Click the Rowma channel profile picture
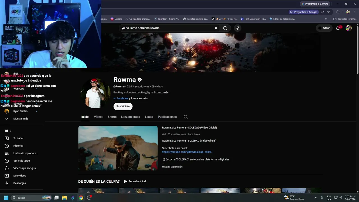Image resolution: width=359 pixels, height=202 pixels. point(95,93)
